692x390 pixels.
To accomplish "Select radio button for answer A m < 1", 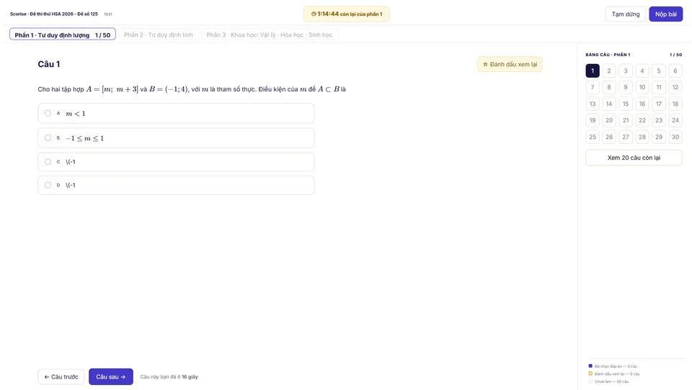I will (x=48, y=113).
